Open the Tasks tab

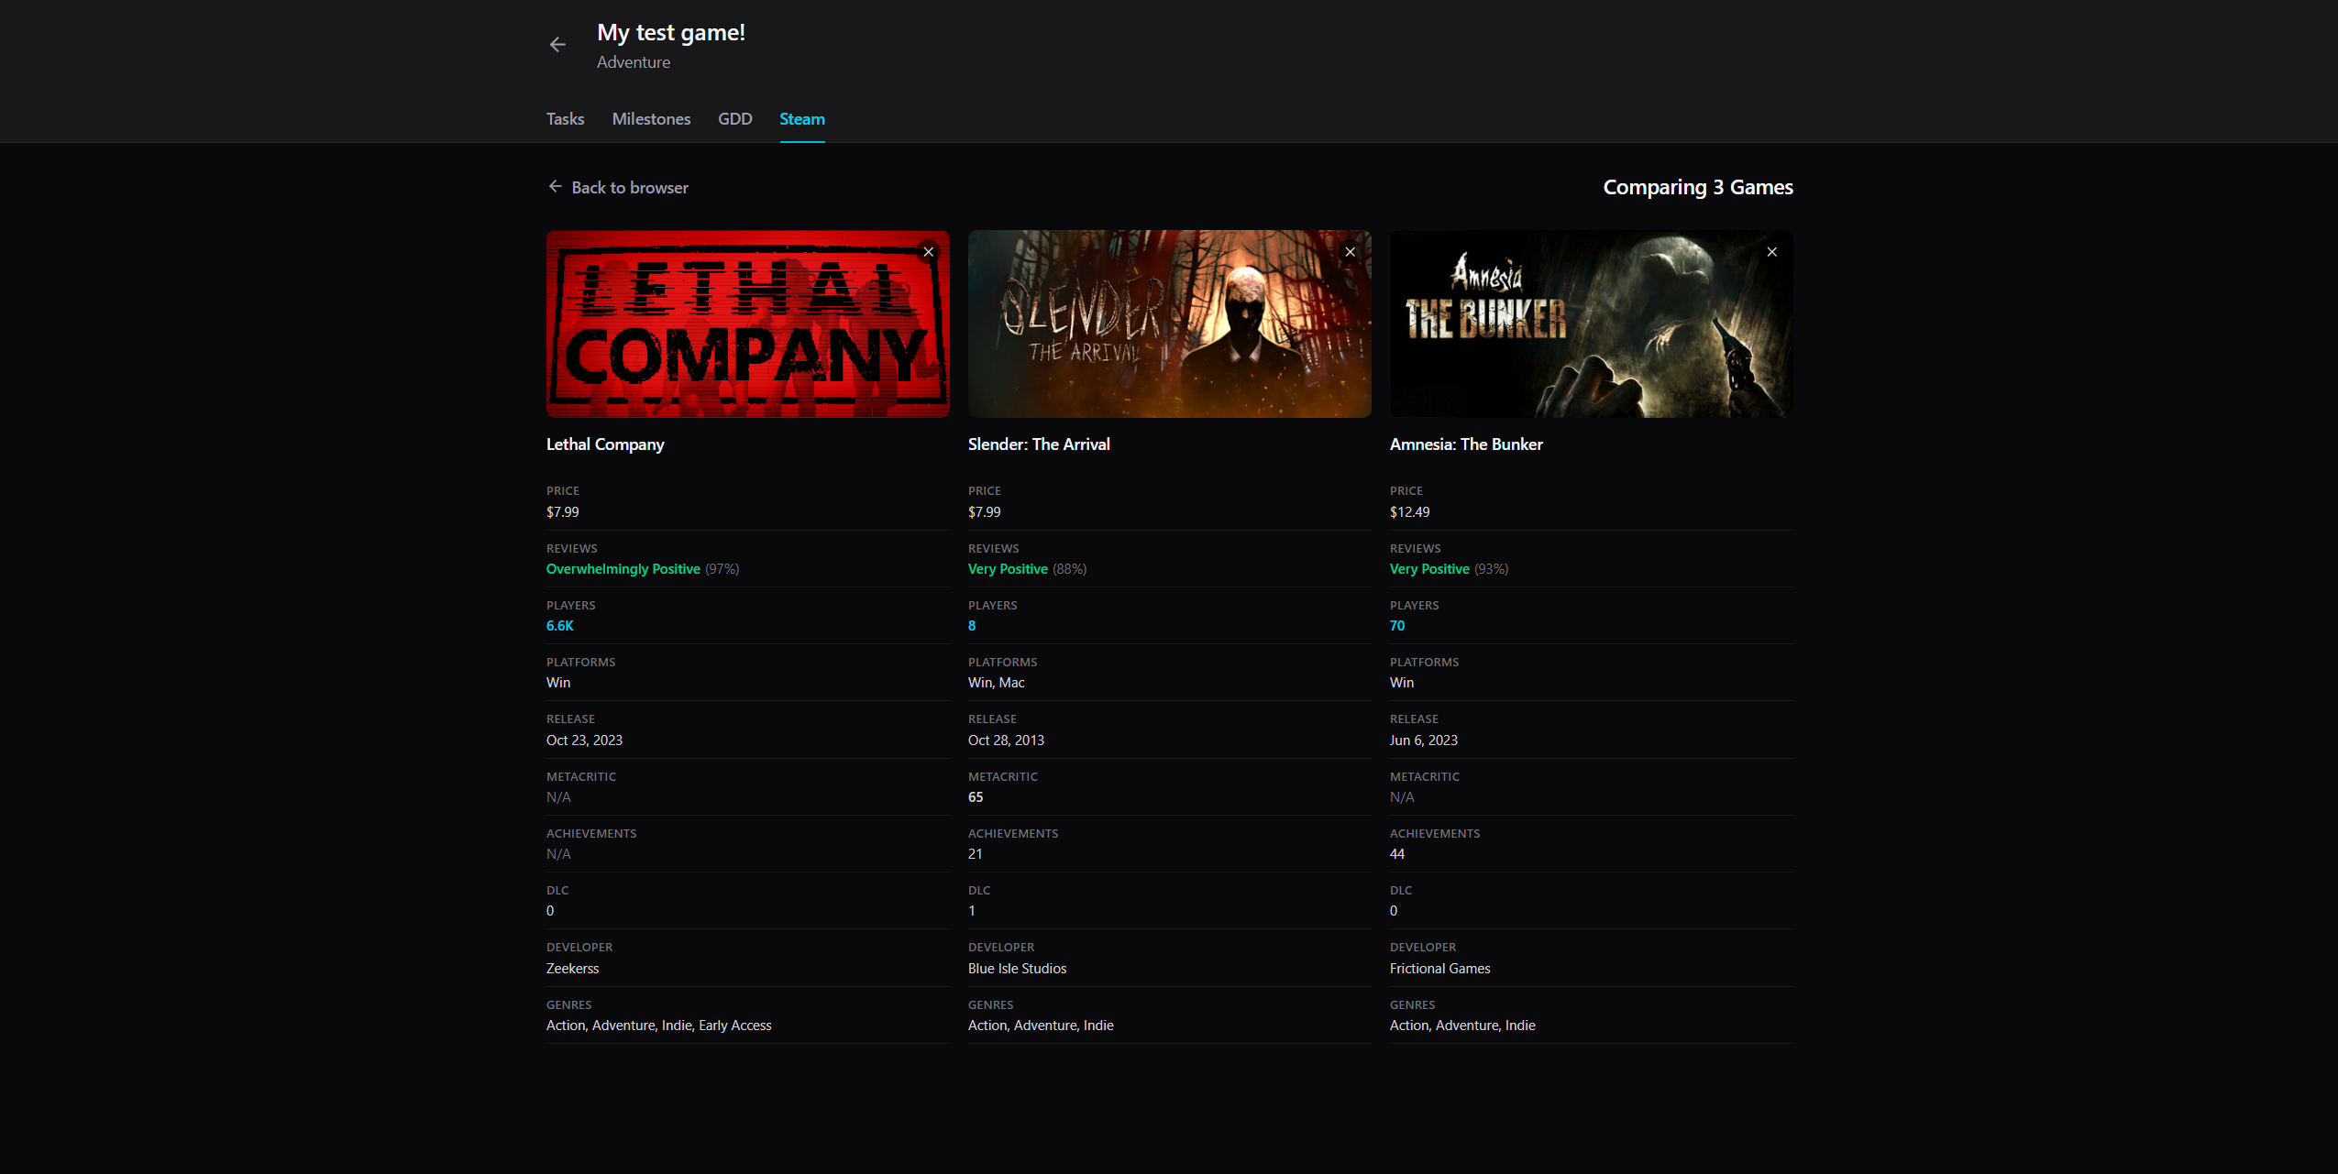tap(565, 119)
